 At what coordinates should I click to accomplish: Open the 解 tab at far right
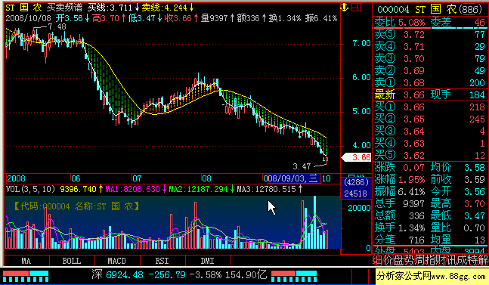(483, 260)
